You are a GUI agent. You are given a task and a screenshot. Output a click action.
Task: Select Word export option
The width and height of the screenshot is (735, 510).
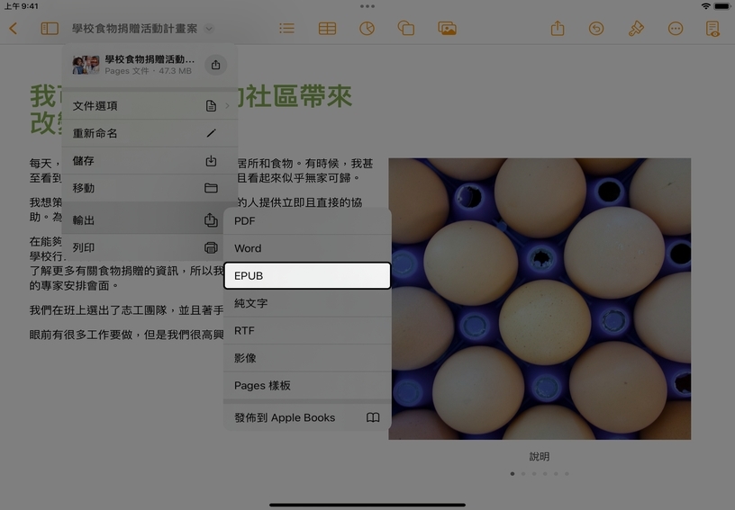306,248
